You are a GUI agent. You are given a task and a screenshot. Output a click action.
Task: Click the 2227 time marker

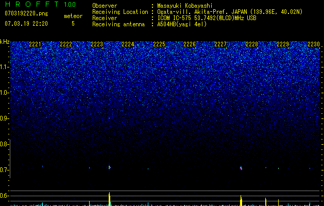click(x=220, y=44)
